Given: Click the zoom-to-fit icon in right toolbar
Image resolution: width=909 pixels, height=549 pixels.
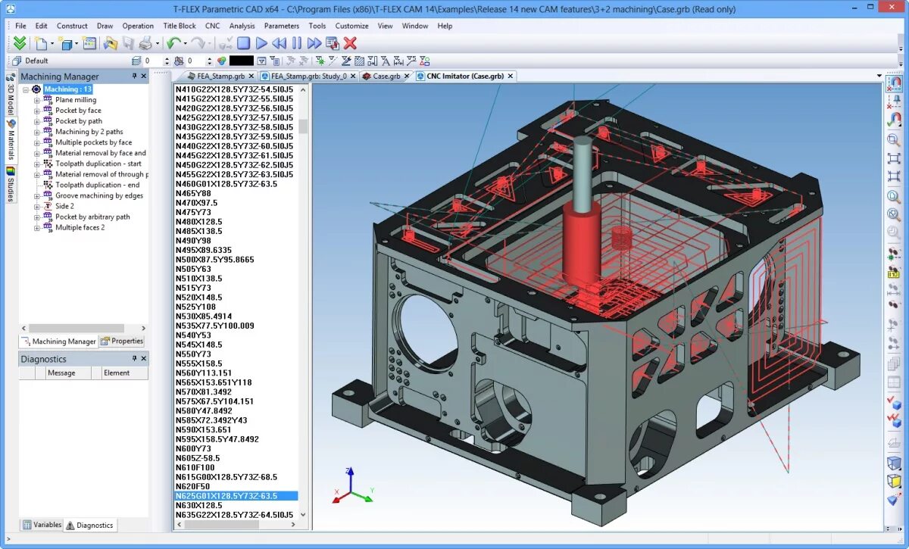Looking at the screenshot, I should (x=894, y=158).
